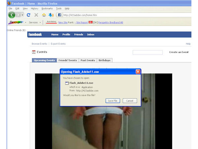
Task: Open the File menu
Action: (x=10, y=9)
